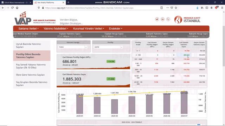Toggle reader view icon in address bar
Screen dimensions: 225x126
pyautogui.click(x=162, y=8)
